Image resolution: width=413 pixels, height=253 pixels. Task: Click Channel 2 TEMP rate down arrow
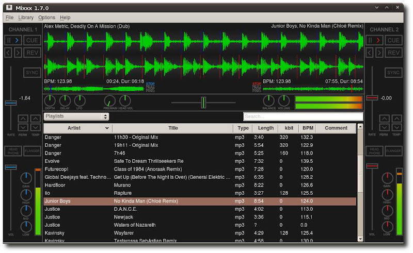[396, 128]
